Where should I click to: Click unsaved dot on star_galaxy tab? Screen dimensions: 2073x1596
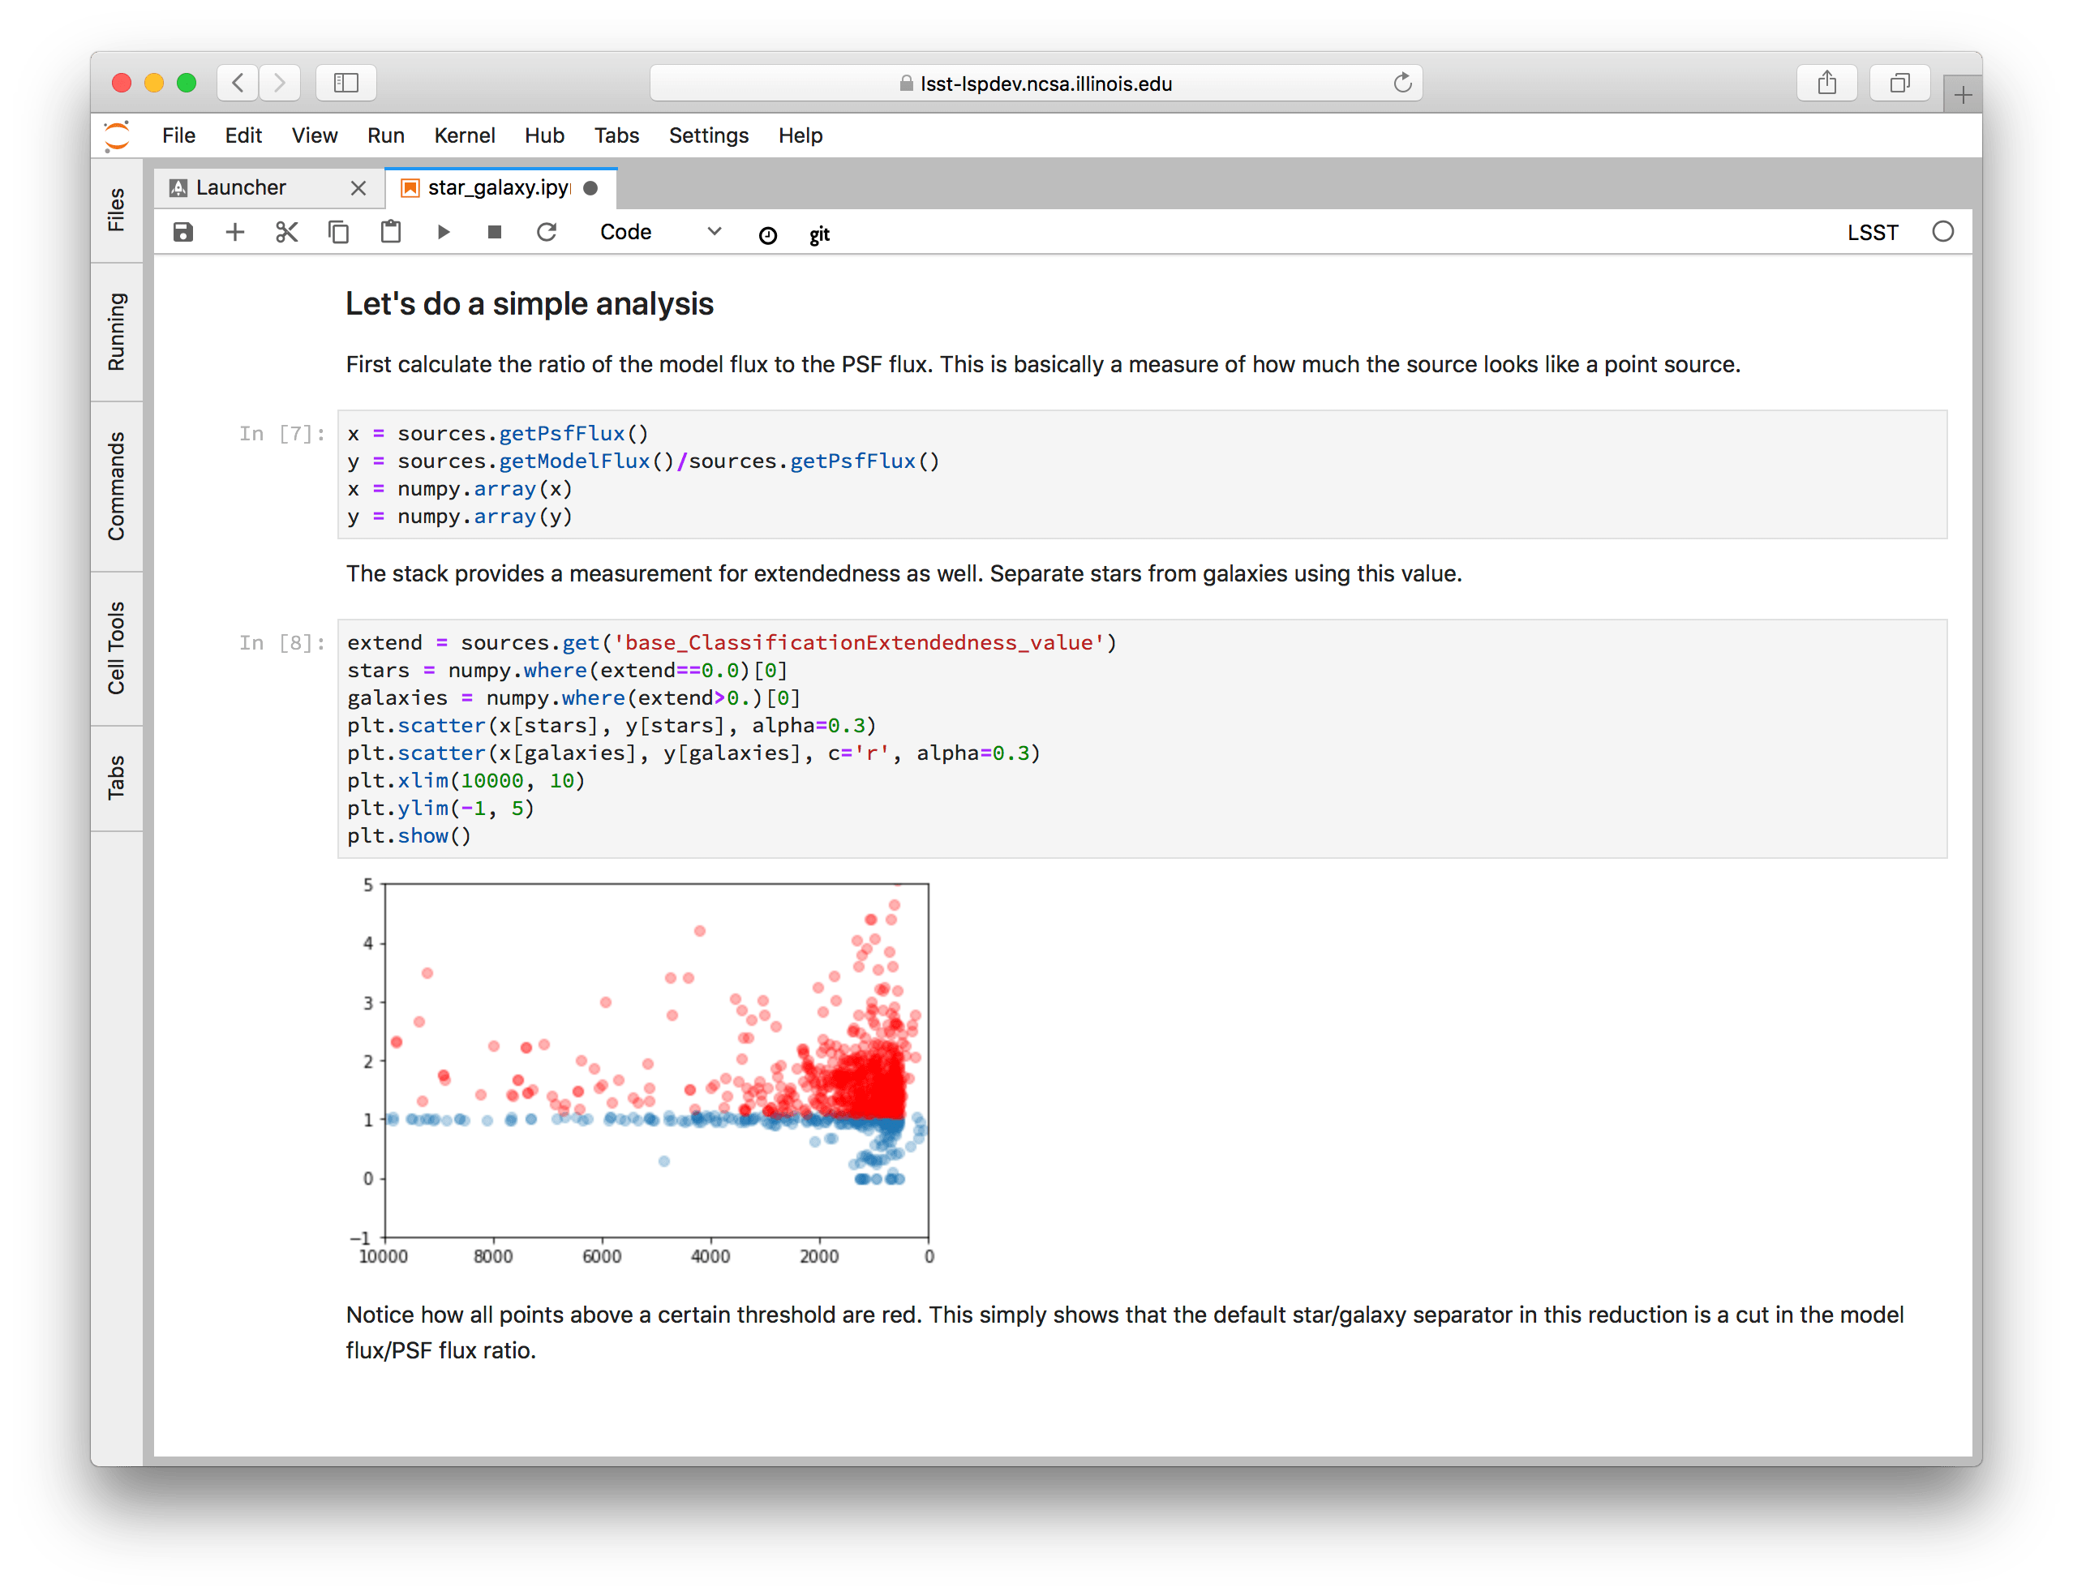click(x=590, y=188)
